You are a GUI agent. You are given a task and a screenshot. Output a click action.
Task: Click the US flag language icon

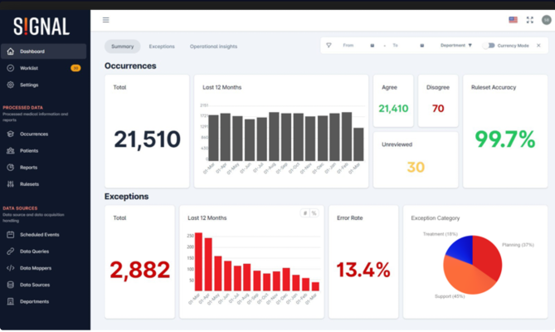click(x=513, y=20)
